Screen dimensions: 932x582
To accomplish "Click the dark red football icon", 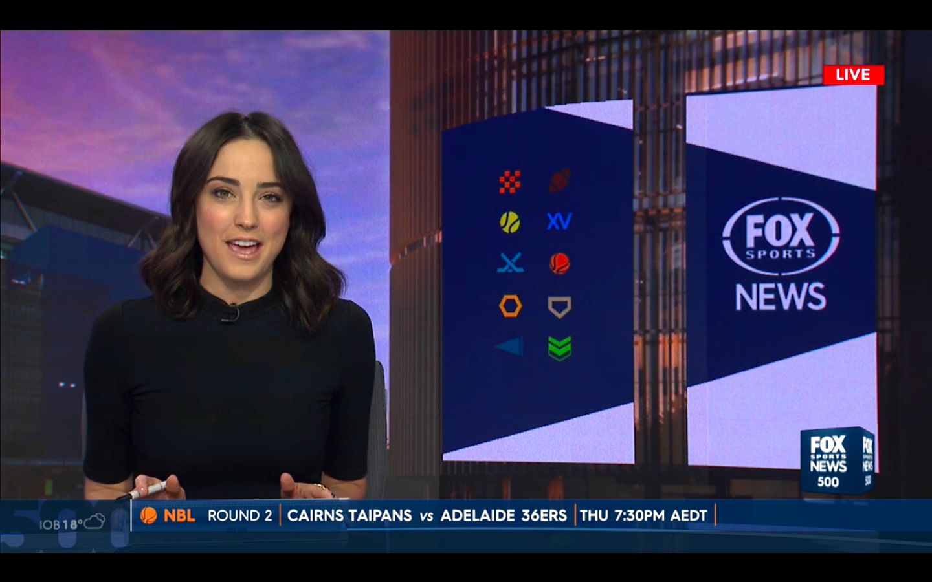I will (x=560, y=181).
